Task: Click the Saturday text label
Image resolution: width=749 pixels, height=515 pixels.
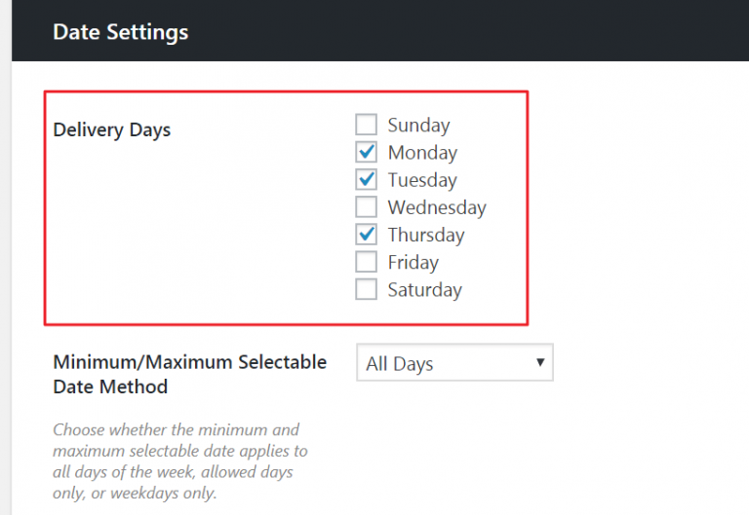Action: (x=424, y=289)
